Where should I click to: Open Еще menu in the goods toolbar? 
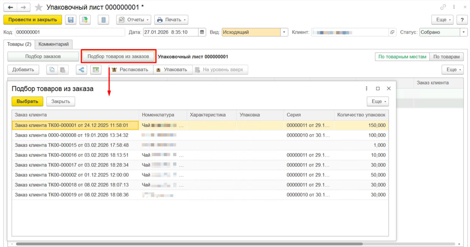(x=452, y=70)
